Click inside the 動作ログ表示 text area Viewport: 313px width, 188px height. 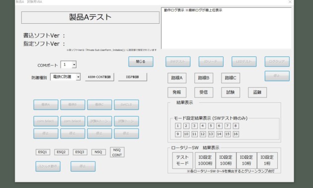click(x=226, y=28)
